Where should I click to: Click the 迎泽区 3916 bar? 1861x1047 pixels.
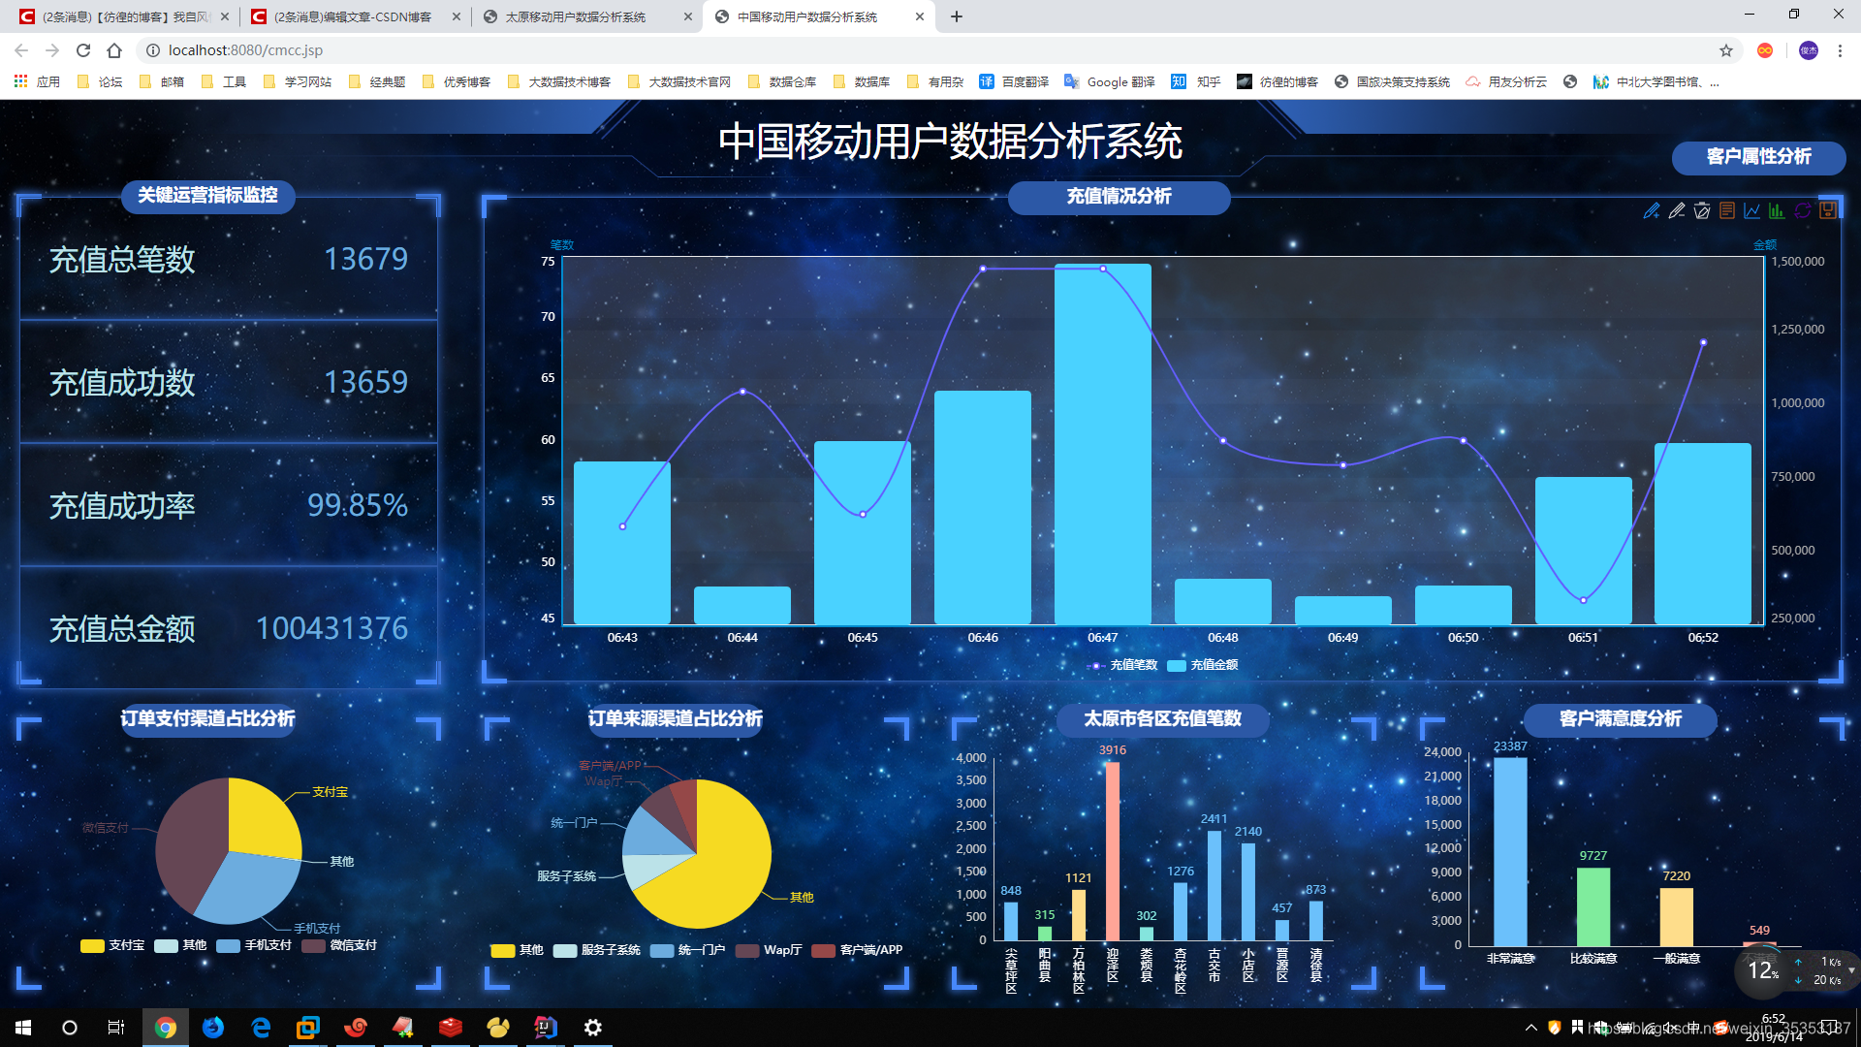click(1113, 851)
